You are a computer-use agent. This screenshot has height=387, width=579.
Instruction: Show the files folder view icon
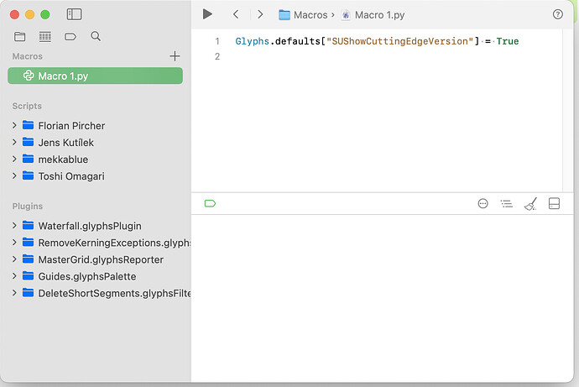(x=19, y=36)
